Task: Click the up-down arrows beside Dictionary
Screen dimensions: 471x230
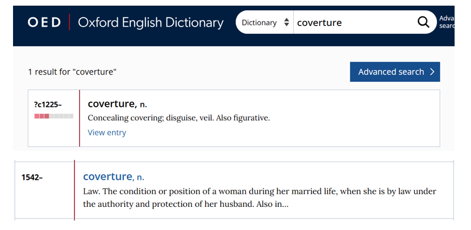Action: (x=286, y=23)
